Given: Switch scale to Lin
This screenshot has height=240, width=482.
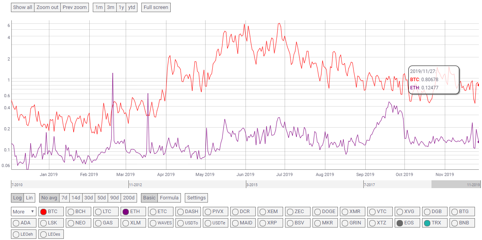Looking at the screenshot, I should tap(29, 198).
